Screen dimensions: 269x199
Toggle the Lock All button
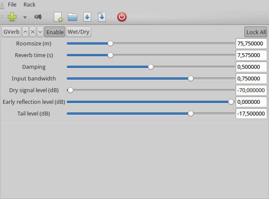click(256, 32)
